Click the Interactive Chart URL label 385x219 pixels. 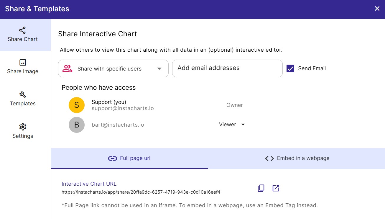[x=89, y=184]
